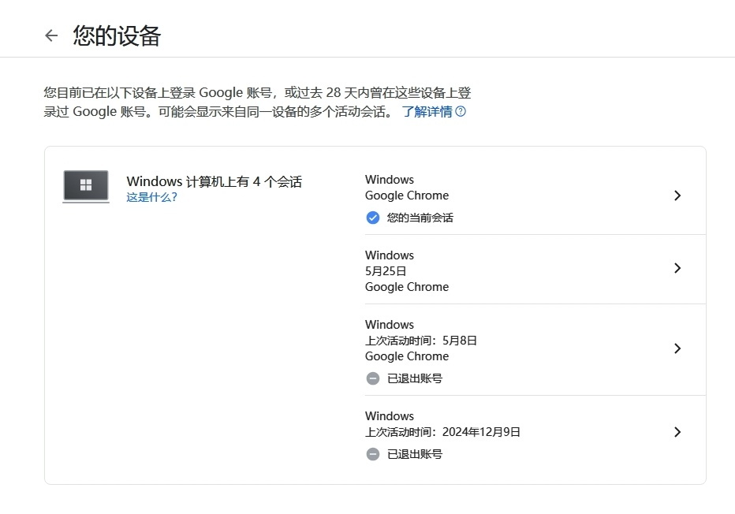The image size is (735, 514).
Task: Select 上次活动时间：2024年12月9日 text
Action: point(442,432)
